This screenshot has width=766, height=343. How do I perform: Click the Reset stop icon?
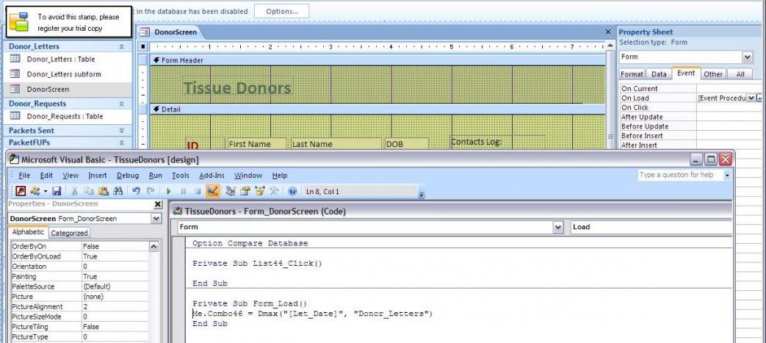(x=198, y=192)
